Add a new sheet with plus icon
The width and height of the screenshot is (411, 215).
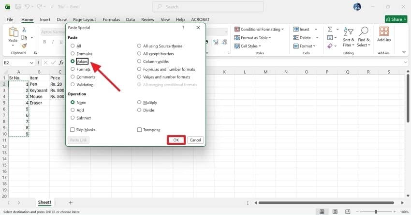[71, 203]
